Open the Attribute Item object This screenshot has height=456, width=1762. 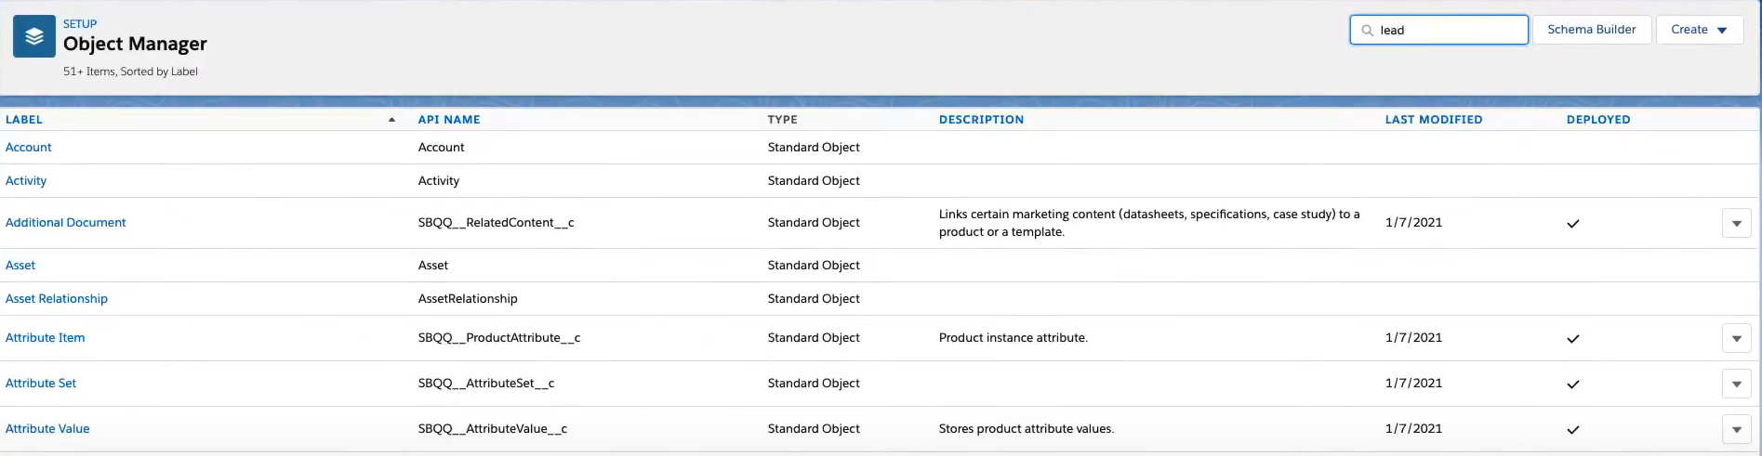pos(46,338)
